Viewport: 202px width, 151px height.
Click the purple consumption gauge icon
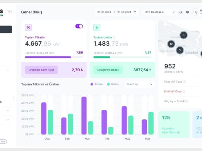coord(28,27)
